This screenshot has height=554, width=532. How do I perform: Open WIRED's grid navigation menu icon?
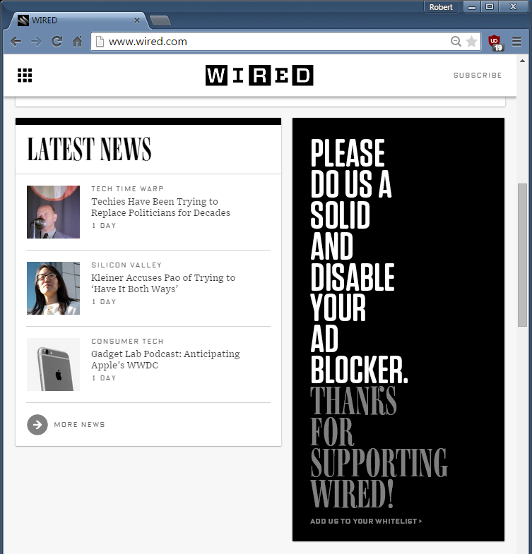[x=25, y=76]
